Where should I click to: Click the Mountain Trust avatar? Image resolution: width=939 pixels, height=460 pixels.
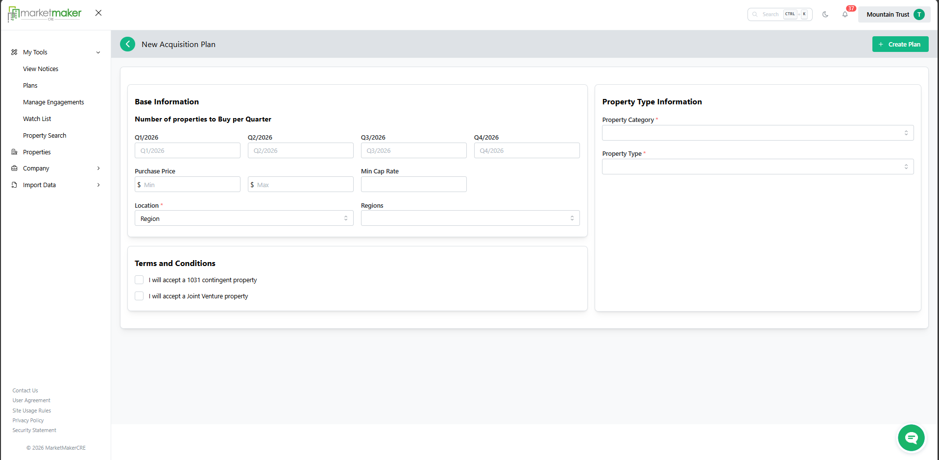[x=919, y=14]
